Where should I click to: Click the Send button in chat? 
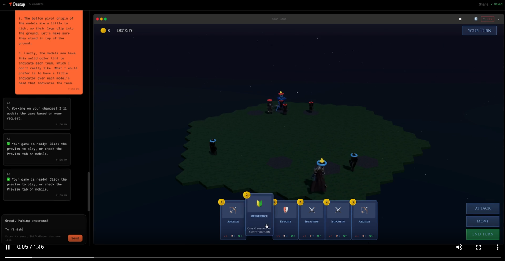coord(75,238)
